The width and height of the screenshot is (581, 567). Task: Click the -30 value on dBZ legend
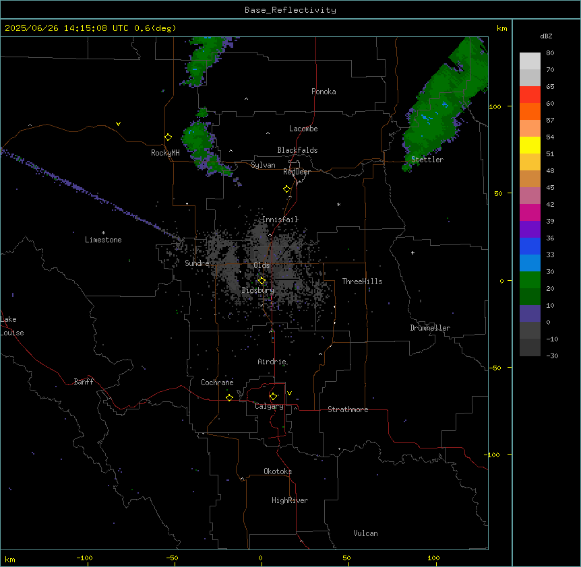(x=552, y=356)
